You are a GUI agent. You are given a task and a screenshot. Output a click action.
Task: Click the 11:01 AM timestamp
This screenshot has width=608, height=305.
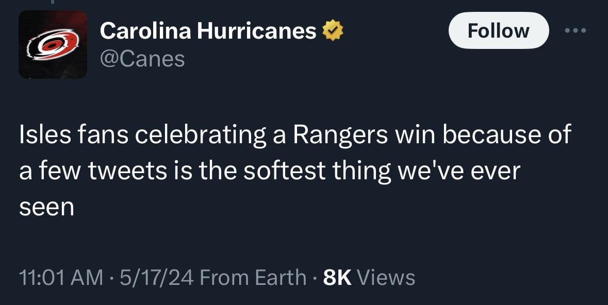pos(61,278)
